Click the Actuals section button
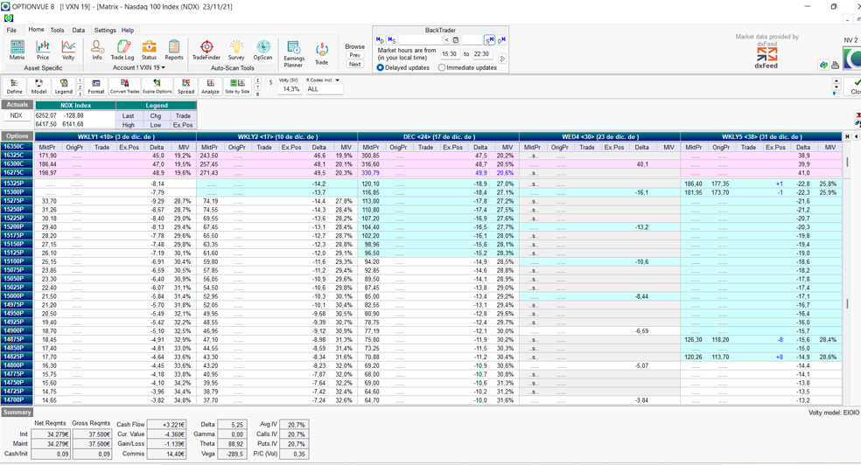This screenshot has height=465, width=861. pyautogui.click(x=17, y=105)
